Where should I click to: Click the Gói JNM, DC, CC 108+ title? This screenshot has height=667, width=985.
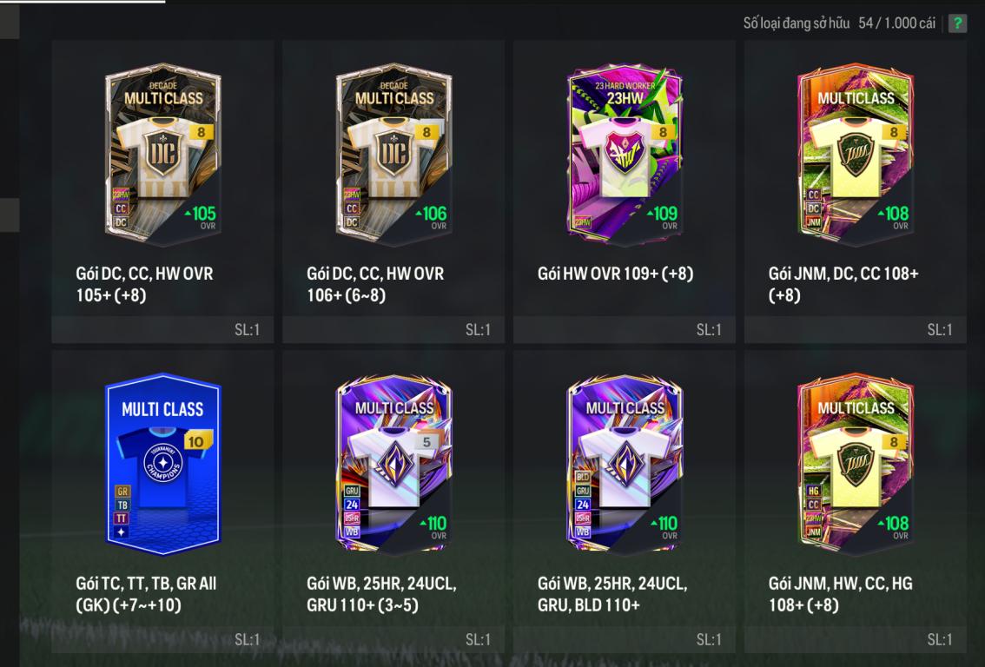tap(843, 284)
